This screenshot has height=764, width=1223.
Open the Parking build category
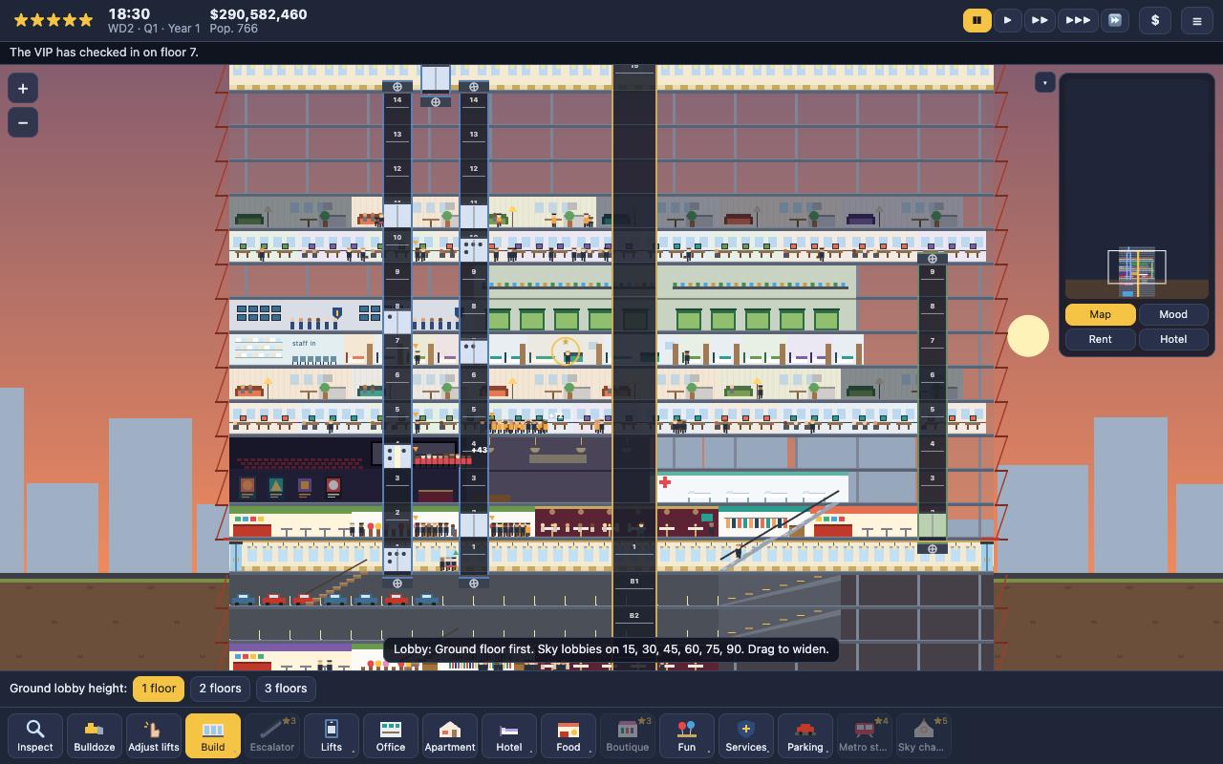point(805,735)
